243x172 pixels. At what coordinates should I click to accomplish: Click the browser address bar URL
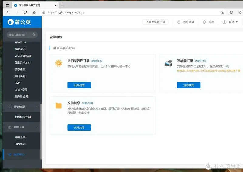66,12
